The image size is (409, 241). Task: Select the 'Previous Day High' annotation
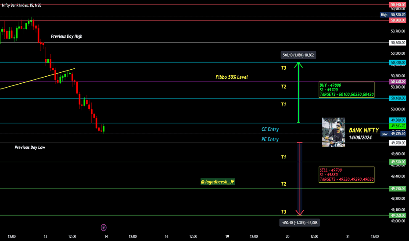click(x=67, y=36)
